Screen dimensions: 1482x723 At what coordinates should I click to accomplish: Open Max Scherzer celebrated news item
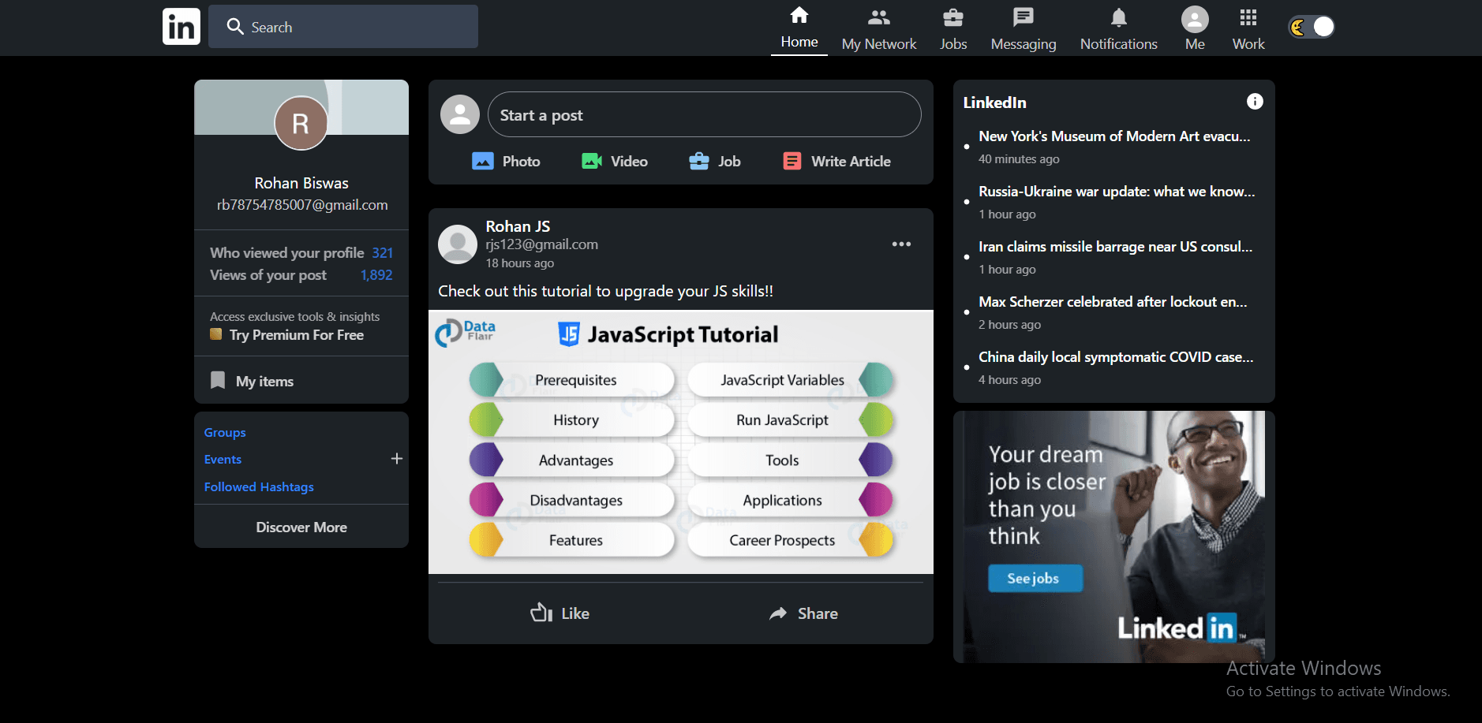pos(1113,302)
